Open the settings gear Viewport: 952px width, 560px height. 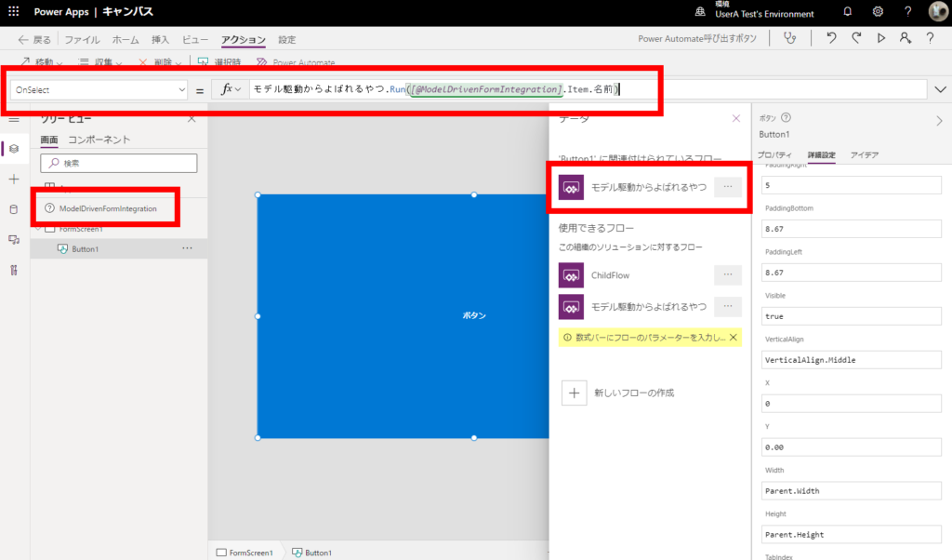(x=878, y=11)
